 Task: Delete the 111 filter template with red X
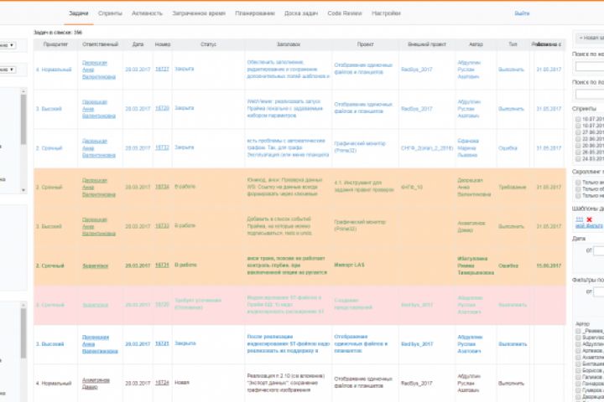click(589, 219)
